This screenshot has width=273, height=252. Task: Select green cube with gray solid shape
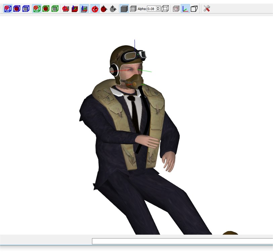pyautogui.click(x=55, y=8)
